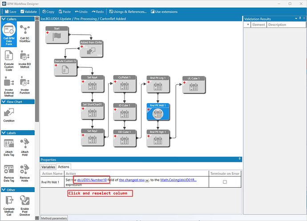Image resolution: width=307 pixels, height=221 pixels.
Task: Click the Element column header
Action: point(259,24)
